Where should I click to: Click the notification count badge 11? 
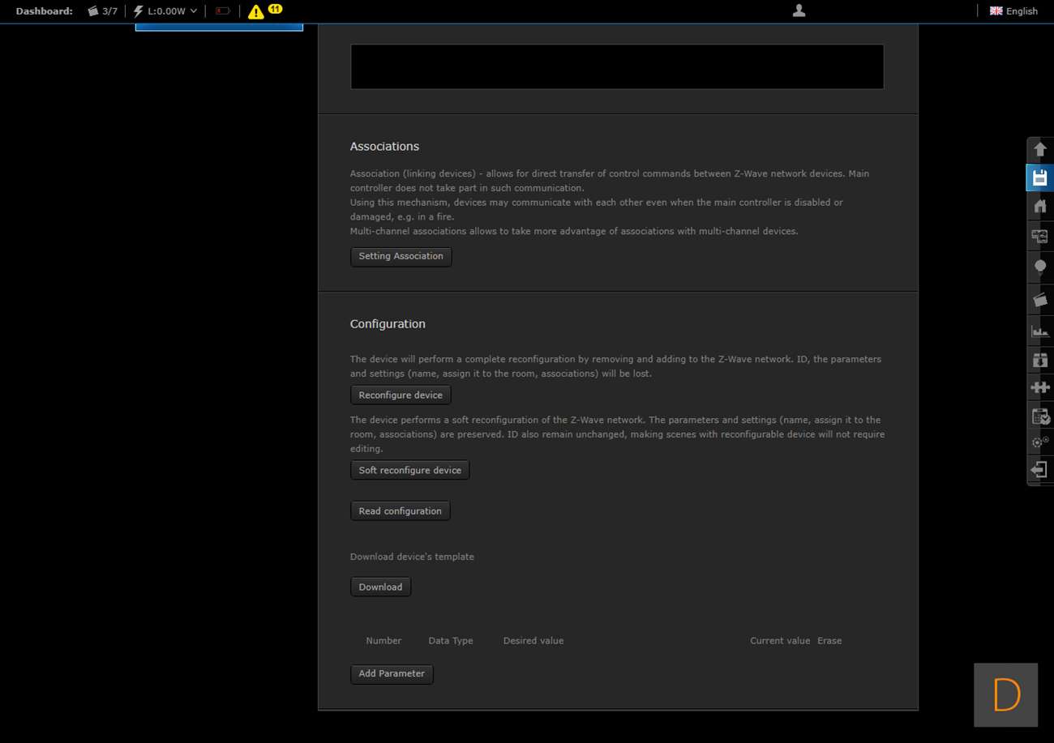tap(275, 9)
